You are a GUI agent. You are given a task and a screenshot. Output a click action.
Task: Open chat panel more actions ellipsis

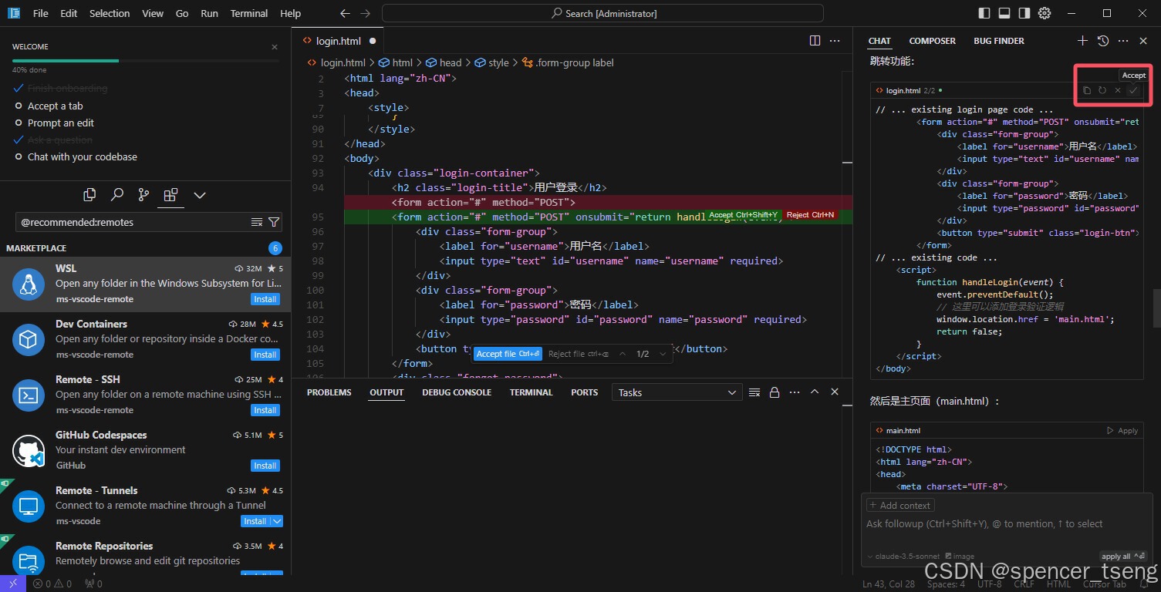tap(1123, 41)
